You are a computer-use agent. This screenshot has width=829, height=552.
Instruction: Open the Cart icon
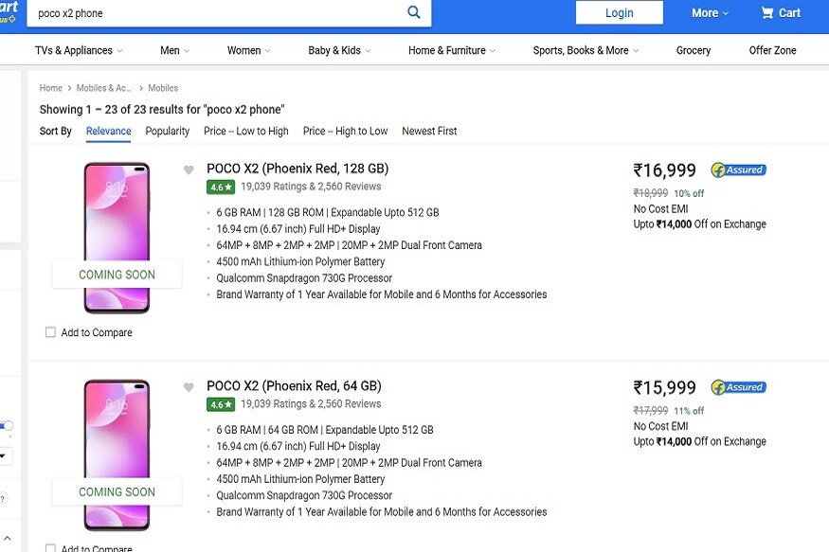tap(781, 12)
